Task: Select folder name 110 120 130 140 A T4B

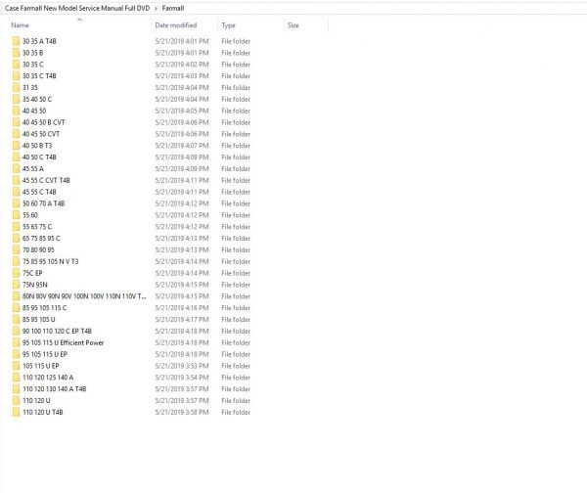Action: [54, 389]
